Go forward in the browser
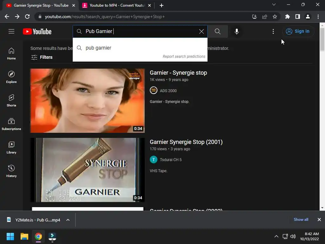The image size is (325, 244). pyautogui.click(x=17, y=17)
